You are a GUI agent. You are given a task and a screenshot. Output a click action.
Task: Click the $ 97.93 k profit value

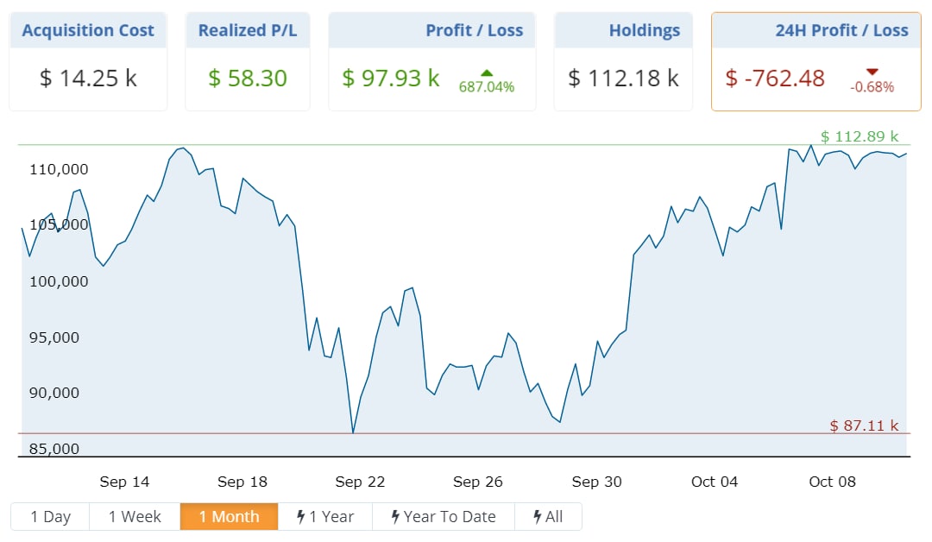[x=391, y=79]
